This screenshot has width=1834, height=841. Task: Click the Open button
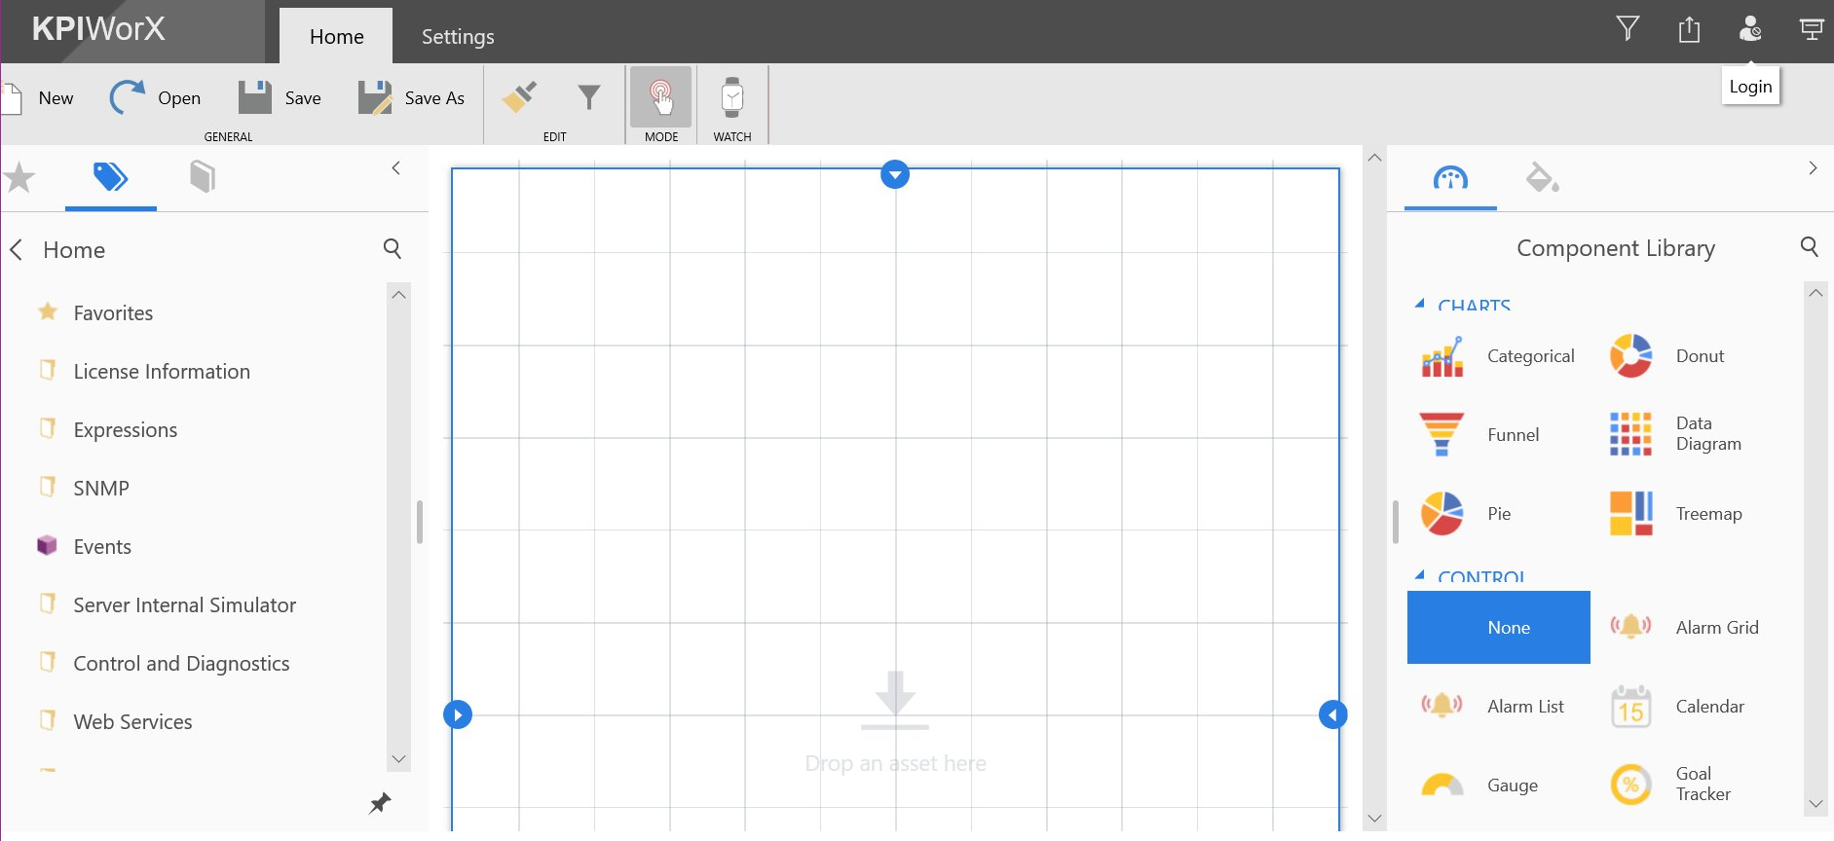(155, 98)
